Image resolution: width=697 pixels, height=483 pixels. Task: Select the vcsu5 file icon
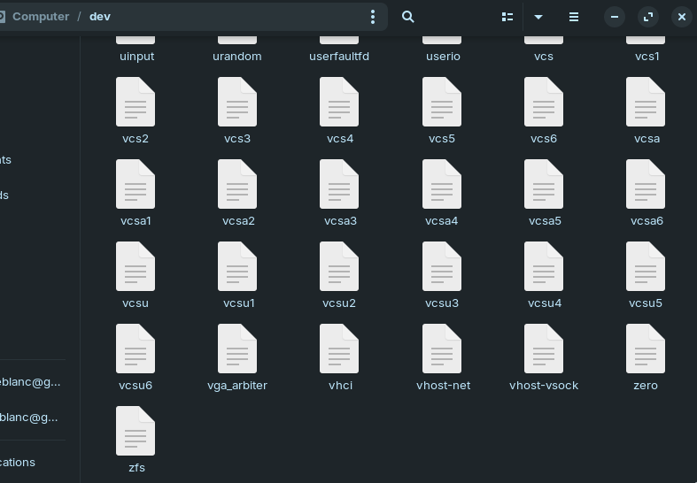646,266
